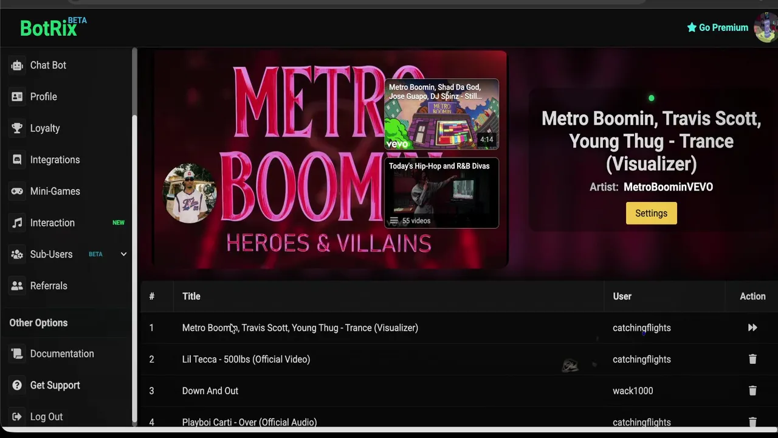Click queue title Metro Boomin Trance (Visualizer)
This screenshot has height=438, width=778.
(x=300, y=328)
